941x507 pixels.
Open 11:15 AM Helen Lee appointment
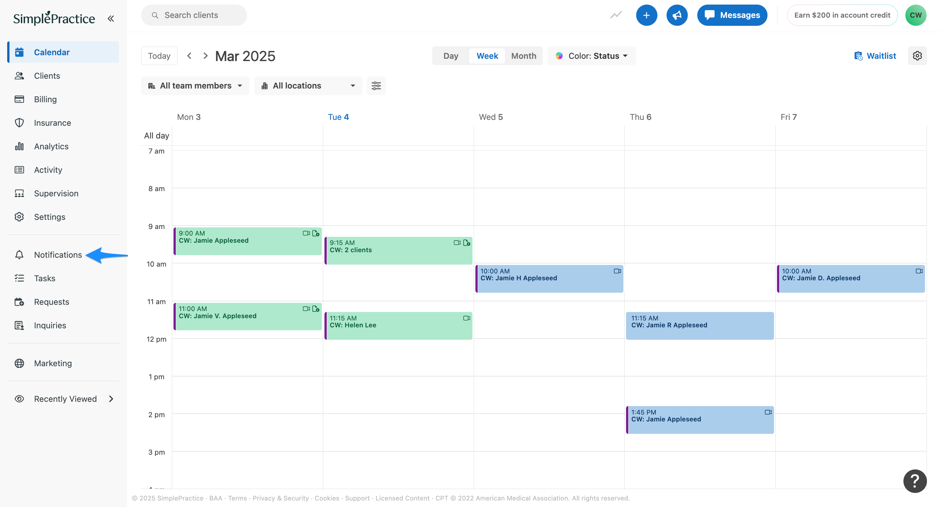(399, 326)
